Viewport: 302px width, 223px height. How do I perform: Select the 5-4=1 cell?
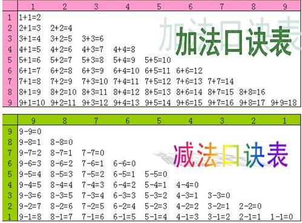156,185
